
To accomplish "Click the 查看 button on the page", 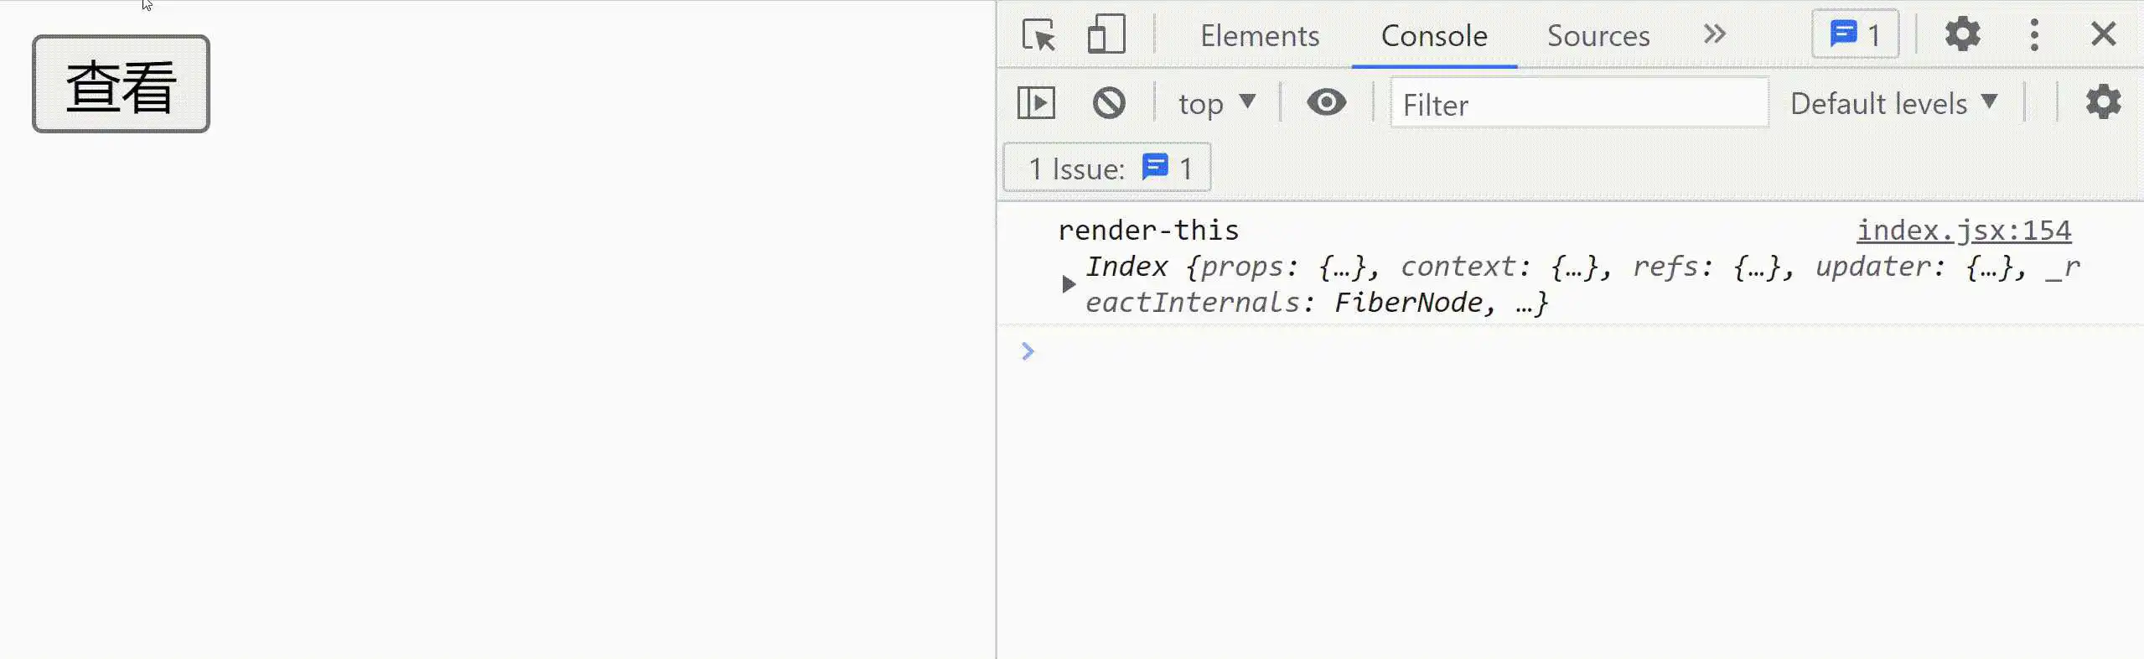I will click(121, 84).
